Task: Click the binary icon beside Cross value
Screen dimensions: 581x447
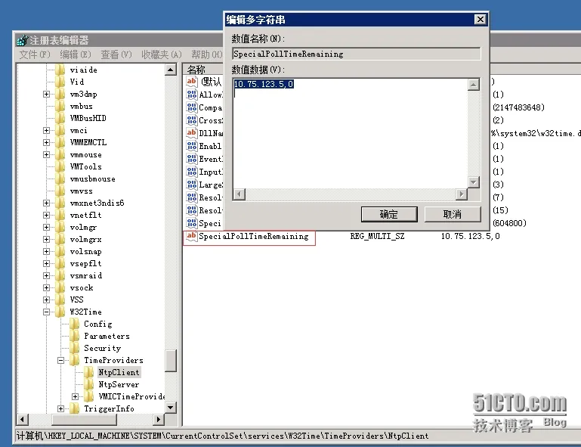Action: [192, 120]
